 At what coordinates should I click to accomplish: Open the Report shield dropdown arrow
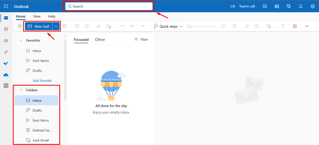pyautogui.click(x=92, y=26)
